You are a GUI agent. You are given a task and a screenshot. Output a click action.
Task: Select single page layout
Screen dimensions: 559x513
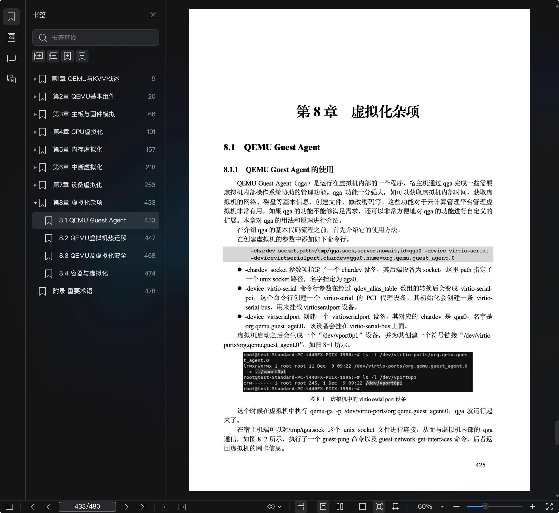coord(323,506)
